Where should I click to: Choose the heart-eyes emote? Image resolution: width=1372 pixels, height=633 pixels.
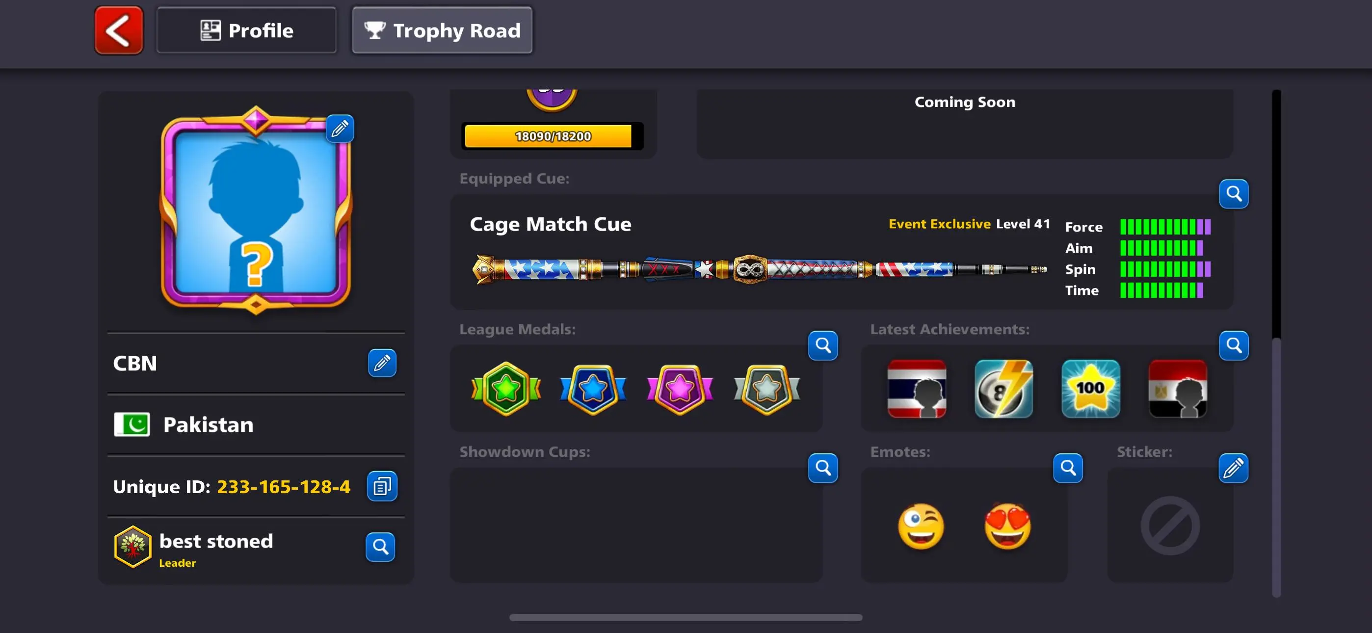(x=1007, y=527)
